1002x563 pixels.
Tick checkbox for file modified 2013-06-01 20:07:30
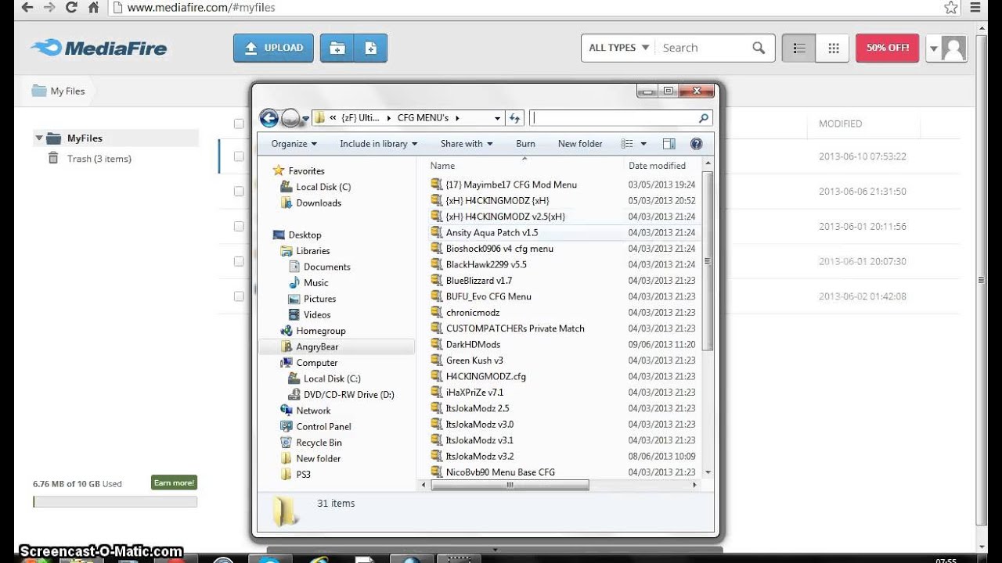pos(239,262)
